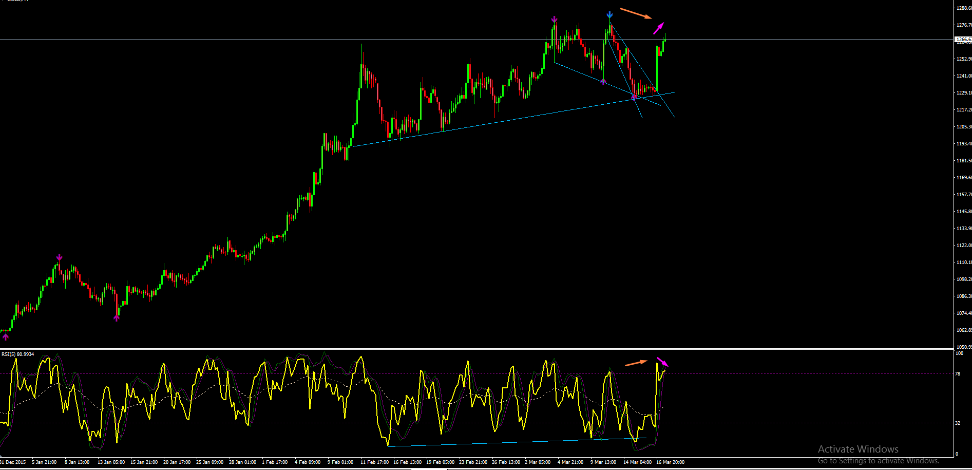Click the 26 Feb 13:00 time label
Viewport: 972px width, 470px height.
(506, 462)
